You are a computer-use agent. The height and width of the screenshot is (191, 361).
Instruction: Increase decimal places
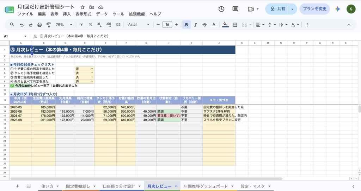109,25
